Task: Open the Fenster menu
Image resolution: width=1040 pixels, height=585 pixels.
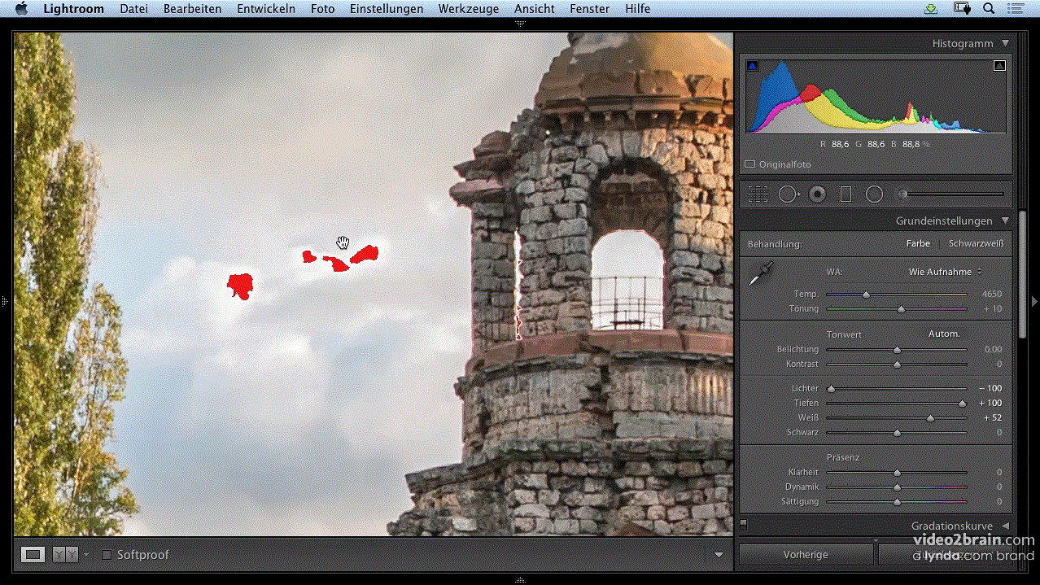Action: click(590, 9)
